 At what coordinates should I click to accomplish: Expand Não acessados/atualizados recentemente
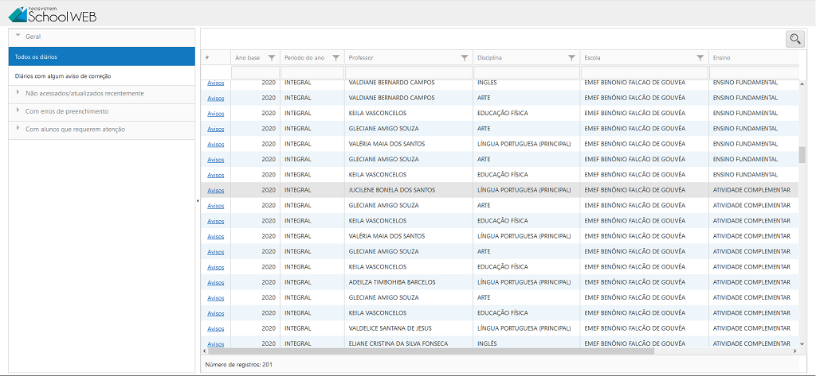coord(18,93)
